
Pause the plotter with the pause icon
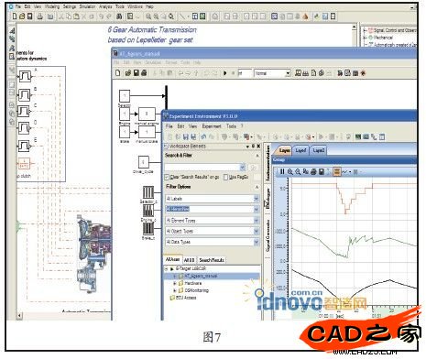(x=282, y=172)
